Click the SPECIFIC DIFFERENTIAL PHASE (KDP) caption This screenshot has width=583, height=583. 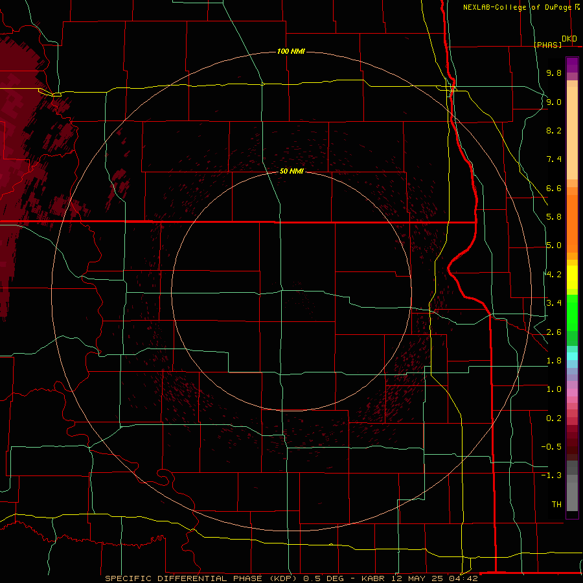tap(202, 578)
